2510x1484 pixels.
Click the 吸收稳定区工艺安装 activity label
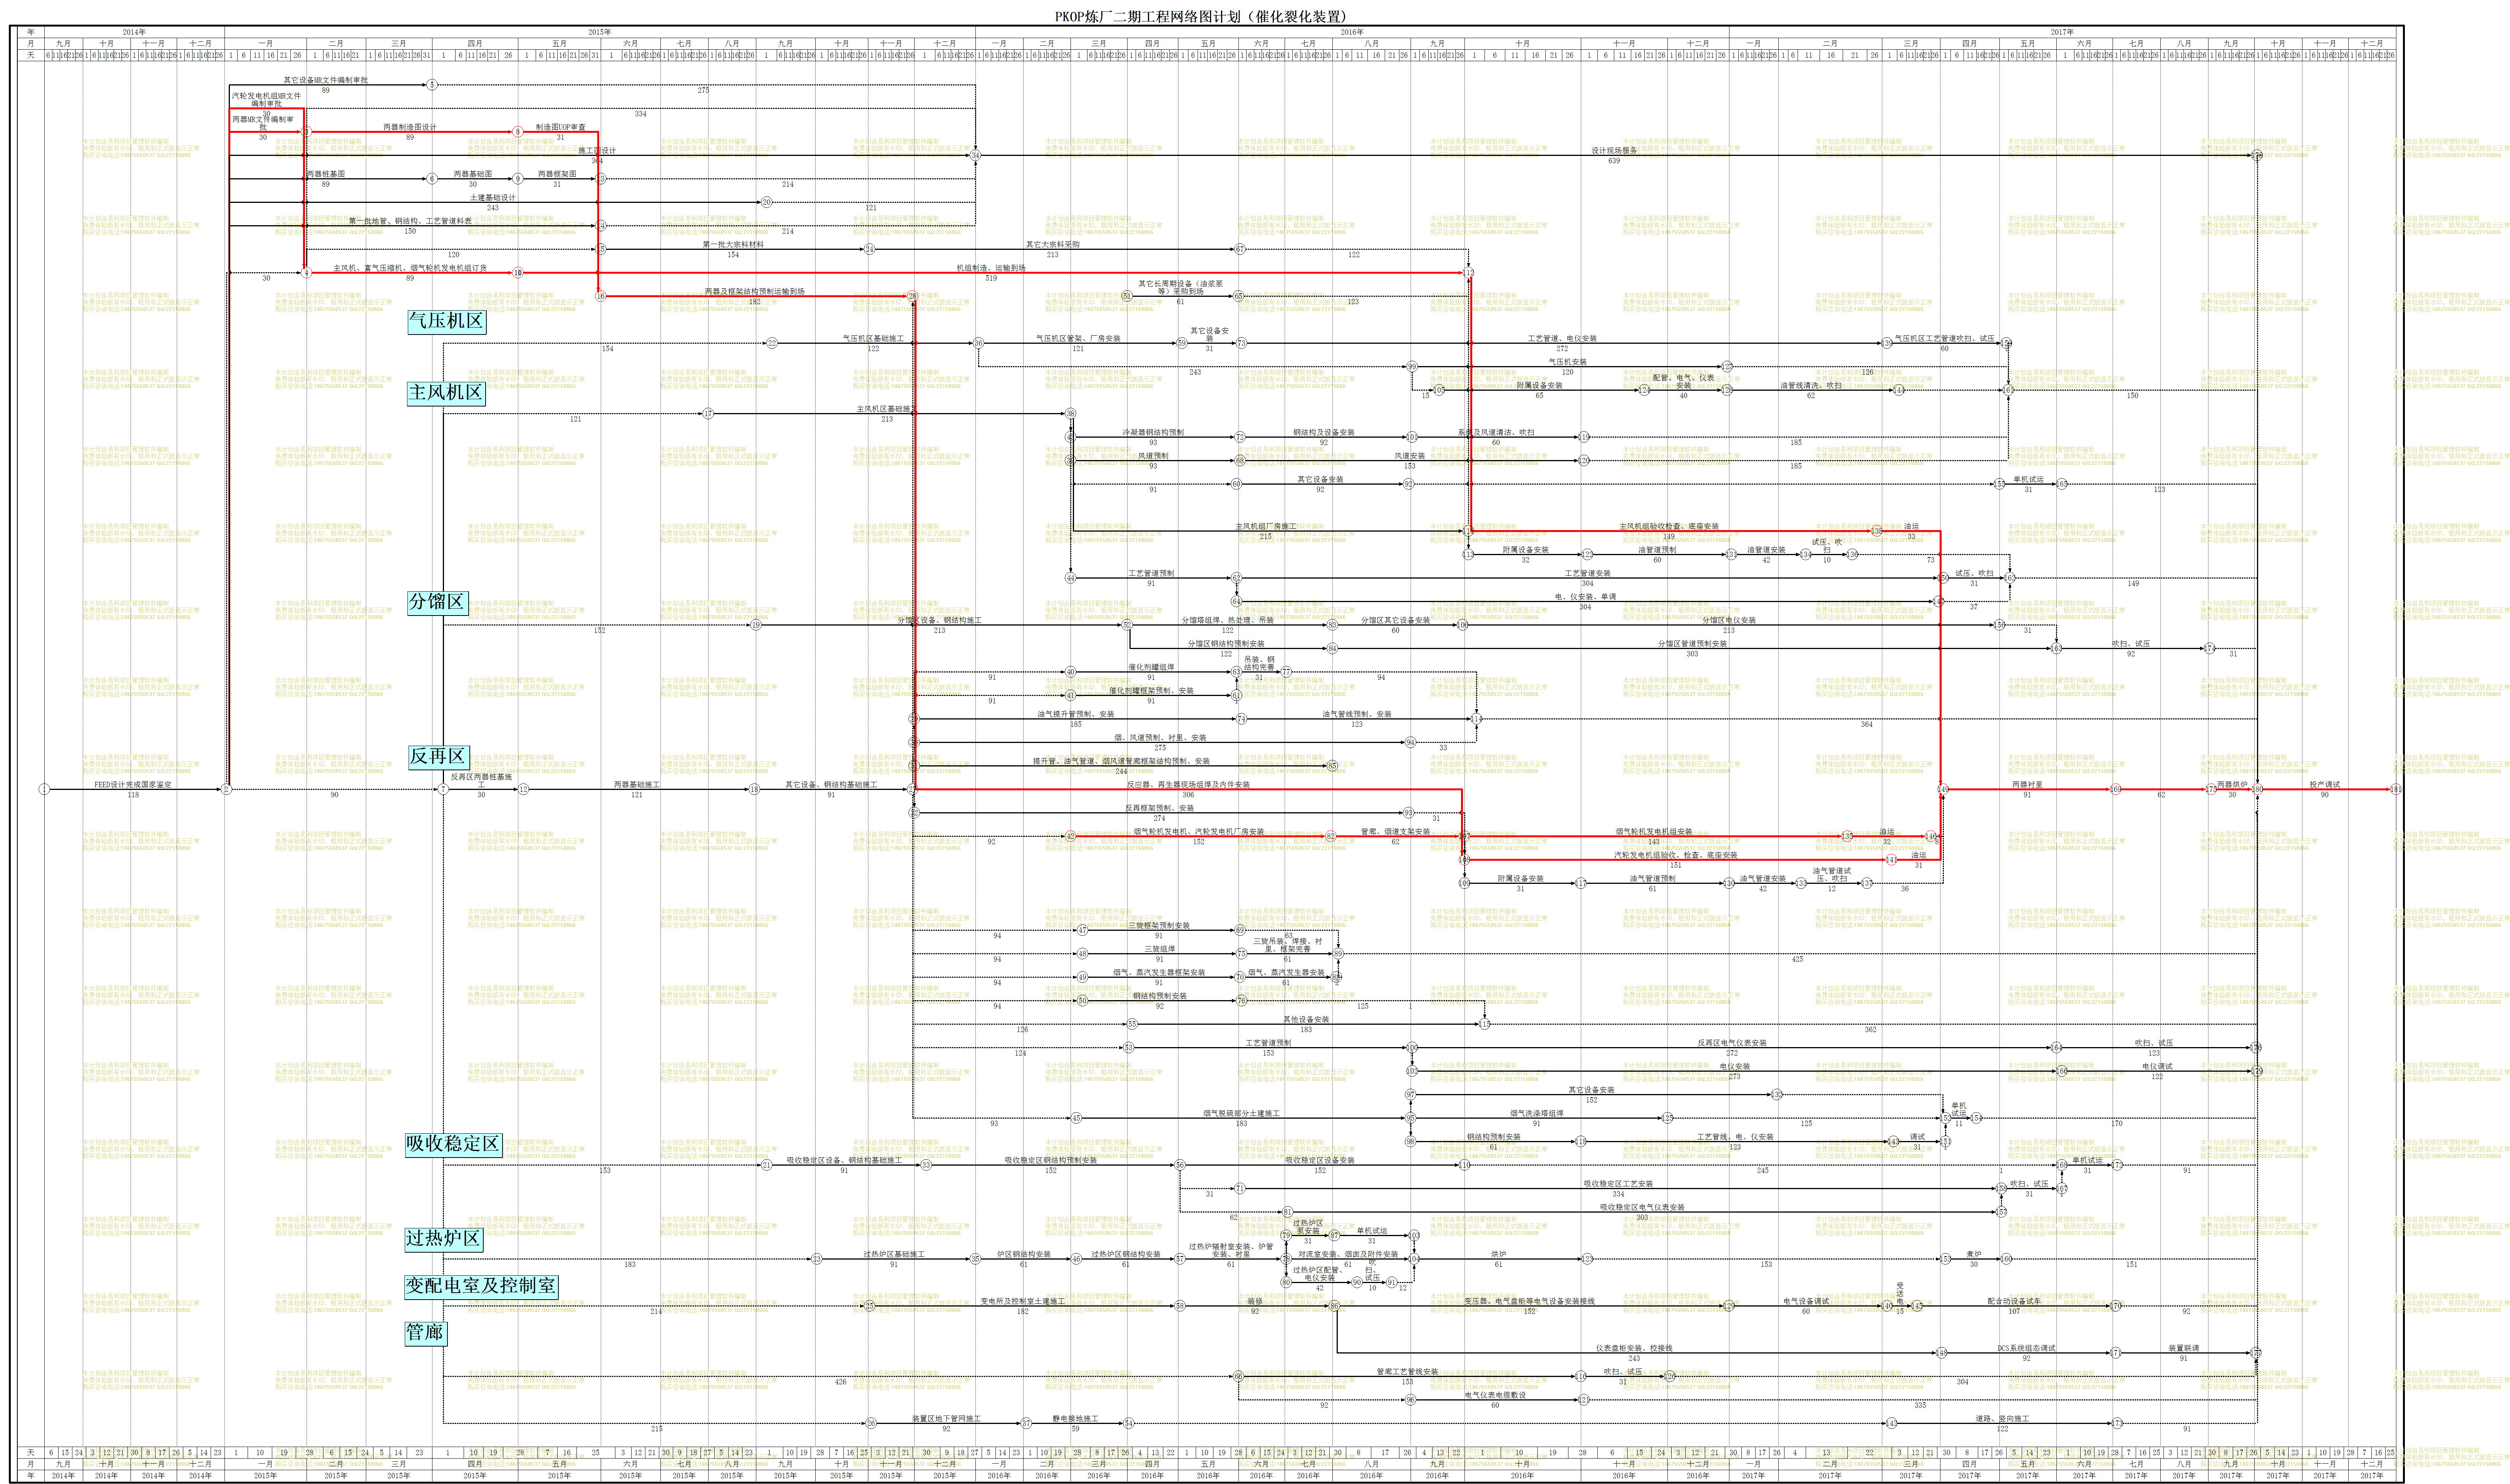pyautogui.click(x=1618, y=1184)
